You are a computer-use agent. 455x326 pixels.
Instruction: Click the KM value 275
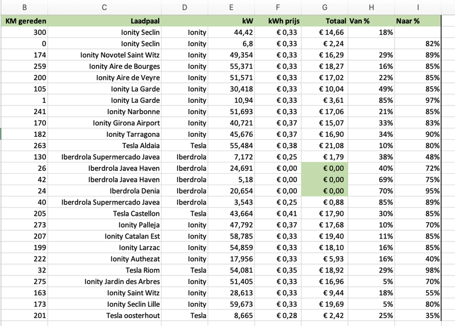pyautogui.click(x=24, y=281)
